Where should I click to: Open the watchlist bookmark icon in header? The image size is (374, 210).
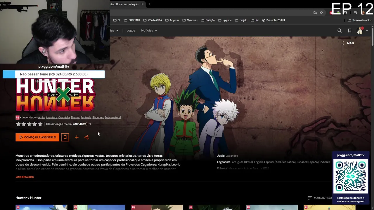(x=349, y=31)
